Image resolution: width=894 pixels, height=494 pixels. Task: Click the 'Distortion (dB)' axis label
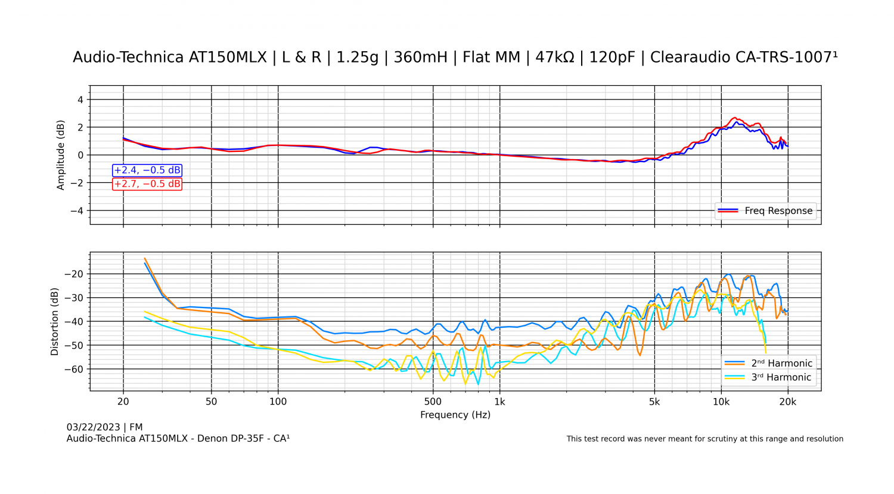[55, 322]
